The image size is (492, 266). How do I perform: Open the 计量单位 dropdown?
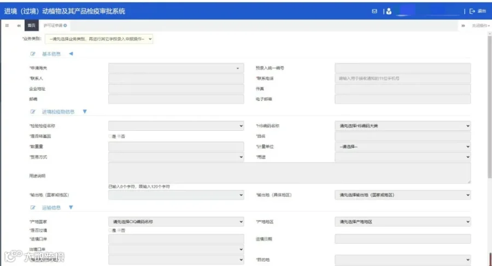(x=402, y=147)
